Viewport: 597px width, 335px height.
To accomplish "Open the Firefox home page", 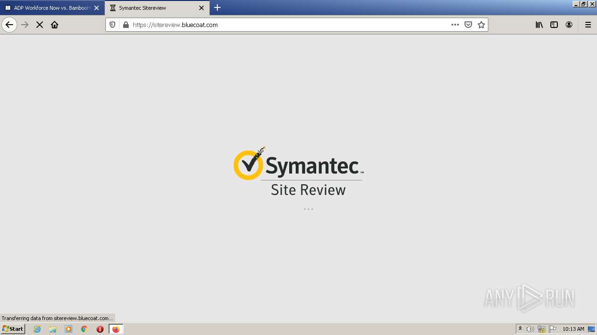I will click(55, 25).
